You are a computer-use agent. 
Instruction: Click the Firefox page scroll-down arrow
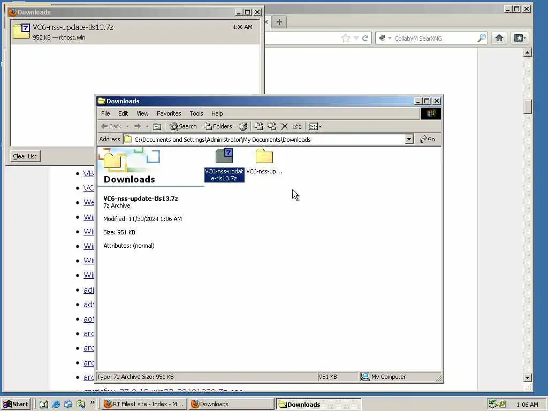pos(527,377)
